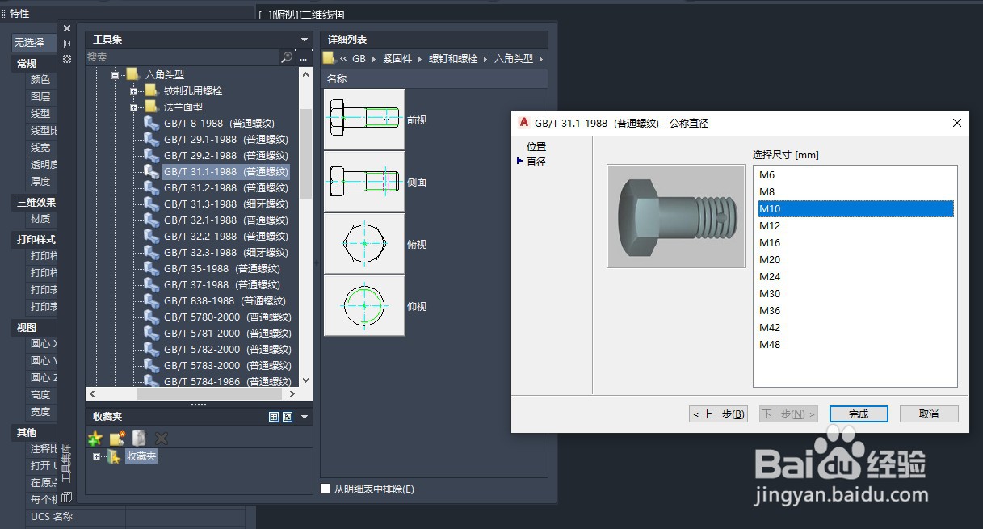Viewport: 983px width, 529px height.
Task: Select size M12 in the list
Action: point(855,225)
